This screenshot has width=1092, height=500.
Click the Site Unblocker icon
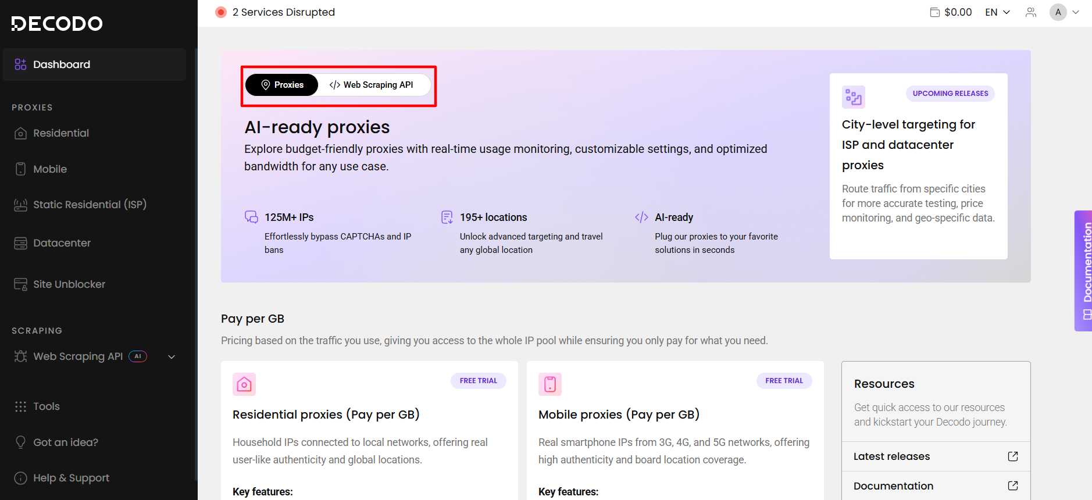20,284
